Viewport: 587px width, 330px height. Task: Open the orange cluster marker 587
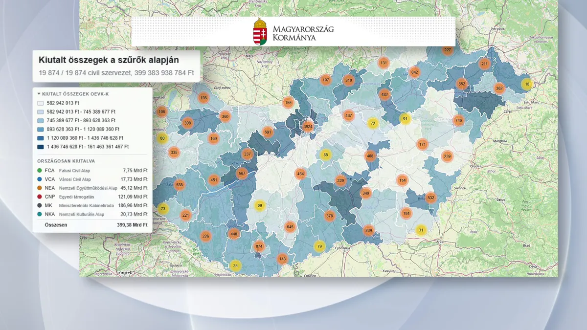click(242, 173)
